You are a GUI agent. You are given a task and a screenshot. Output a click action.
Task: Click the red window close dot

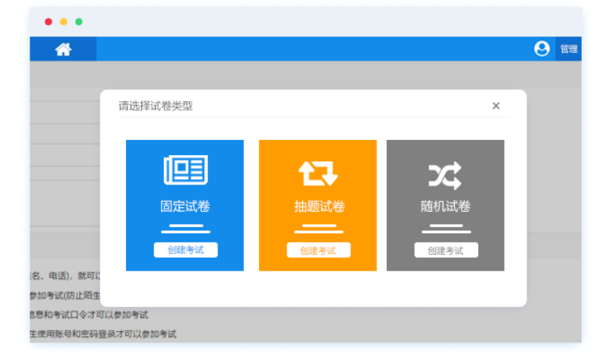pyautogui.click(x=48, y=22)
